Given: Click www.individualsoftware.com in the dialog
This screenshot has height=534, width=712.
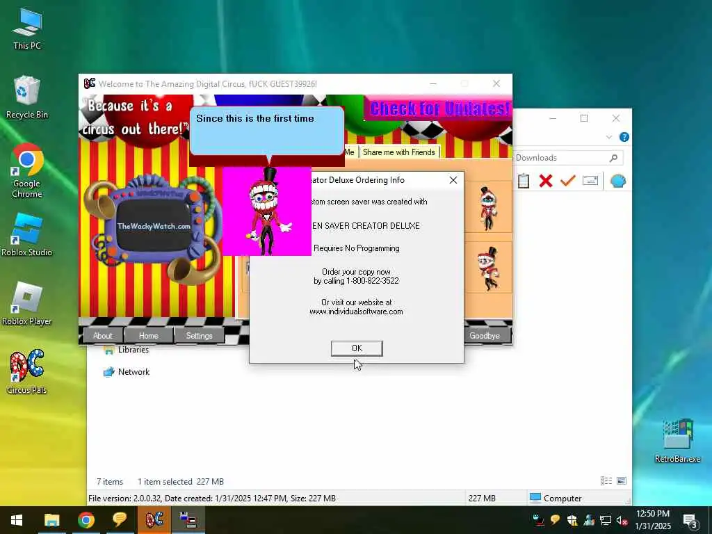Looking at the screenshot, I should coord(356,311).
